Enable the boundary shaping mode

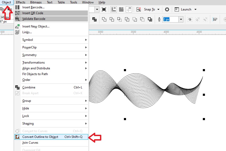click(x=150, y=19)
